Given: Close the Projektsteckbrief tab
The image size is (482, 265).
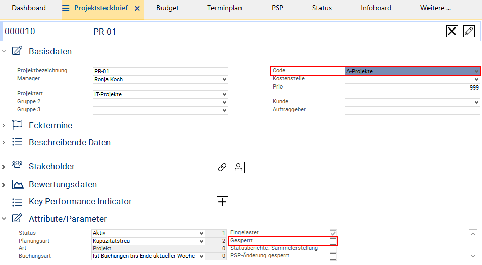Looking at the screenshot, I should click(x=137, y=8).
